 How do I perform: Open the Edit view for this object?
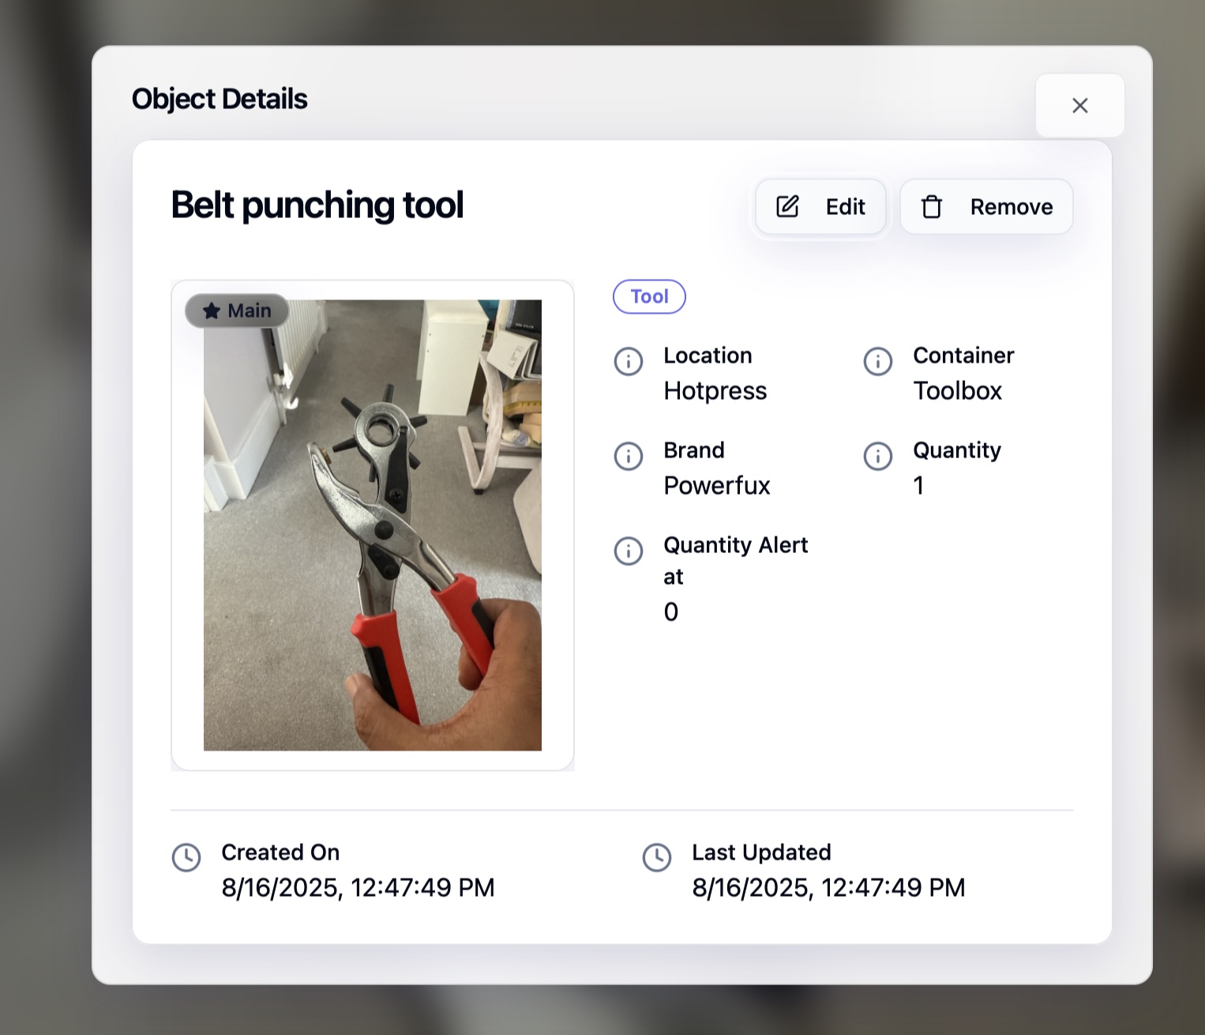820,206
